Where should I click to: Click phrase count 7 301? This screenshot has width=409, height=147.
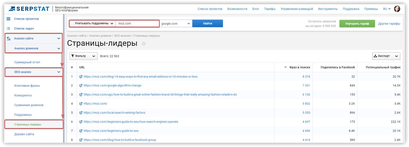(306, 86)
